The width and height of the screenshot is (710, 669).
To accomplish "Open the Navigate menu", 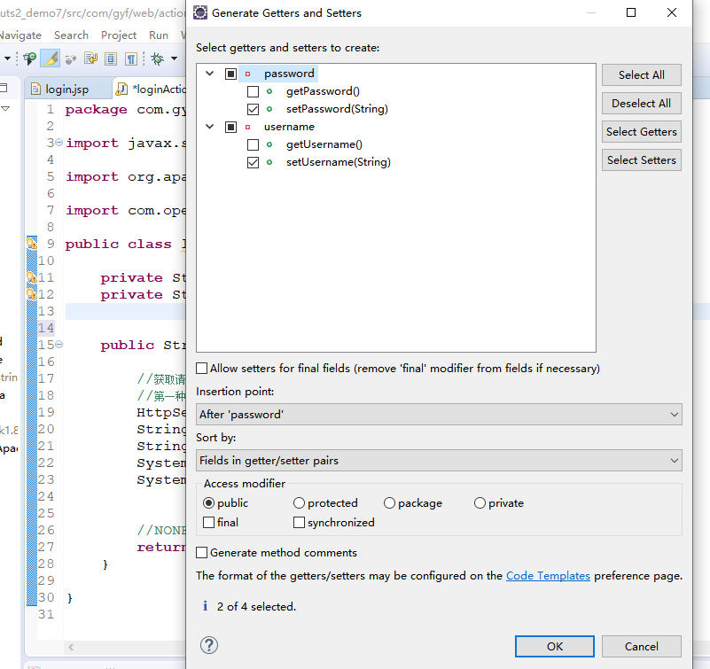I will point(20,35).
